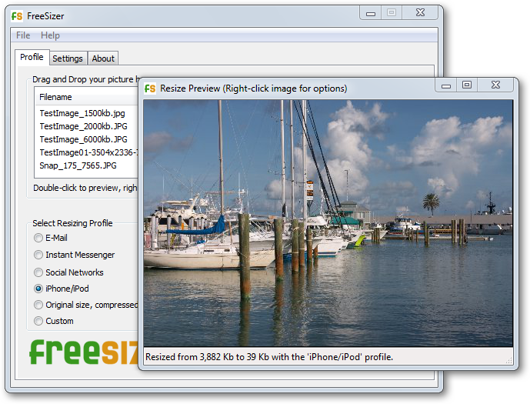The height and width of the screenshot is (404, 530).
Task: Select the E-Mail resizing profile
Action: [38, 238]
